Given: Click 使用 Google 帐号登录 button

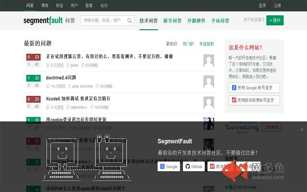Looking at the screenshot, I should (x=254, y=87).
